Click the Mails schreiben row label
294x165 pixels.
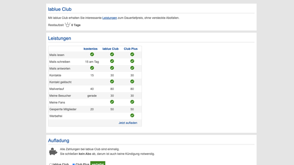[x=59, y=62]
